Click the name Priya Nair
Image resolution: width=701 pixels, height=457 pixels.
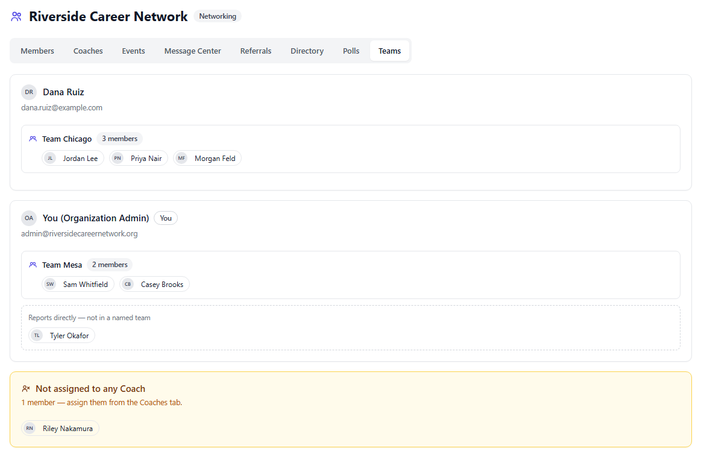[x=146, y=159]
